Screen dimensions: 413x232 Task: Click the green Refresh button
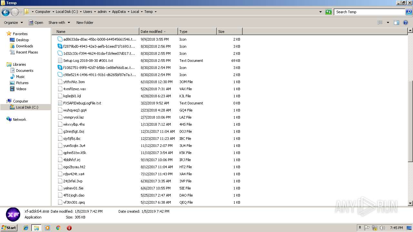328,12
